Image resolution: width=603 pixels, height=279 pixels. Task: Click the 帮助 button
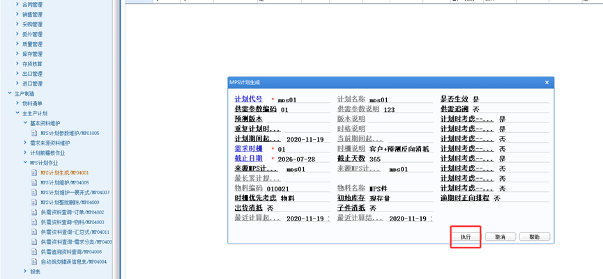pyautogui.click(x=535, y=237)
